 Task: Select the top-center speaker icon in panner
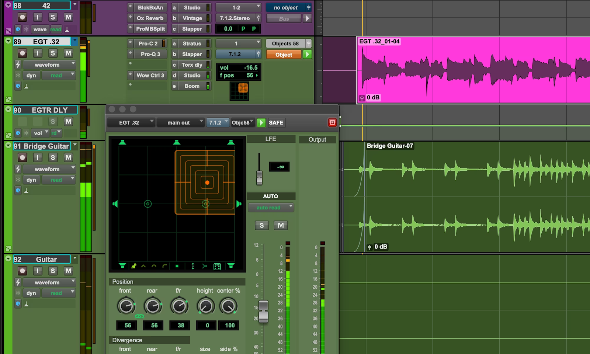[177, 142]
